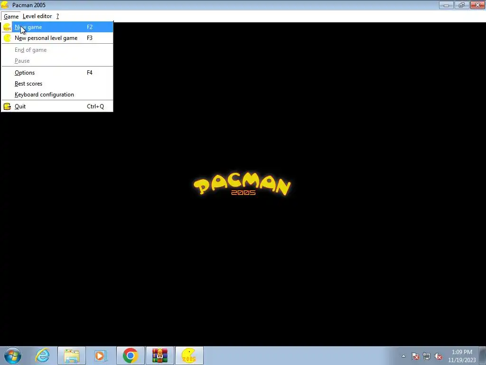Quit Pacman via the Quit menu entry

[57, 106]
